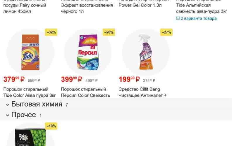Open Cillit Bang spray product image
The width and height of the screenshot is (234, 146).
(x=145, y=52)
